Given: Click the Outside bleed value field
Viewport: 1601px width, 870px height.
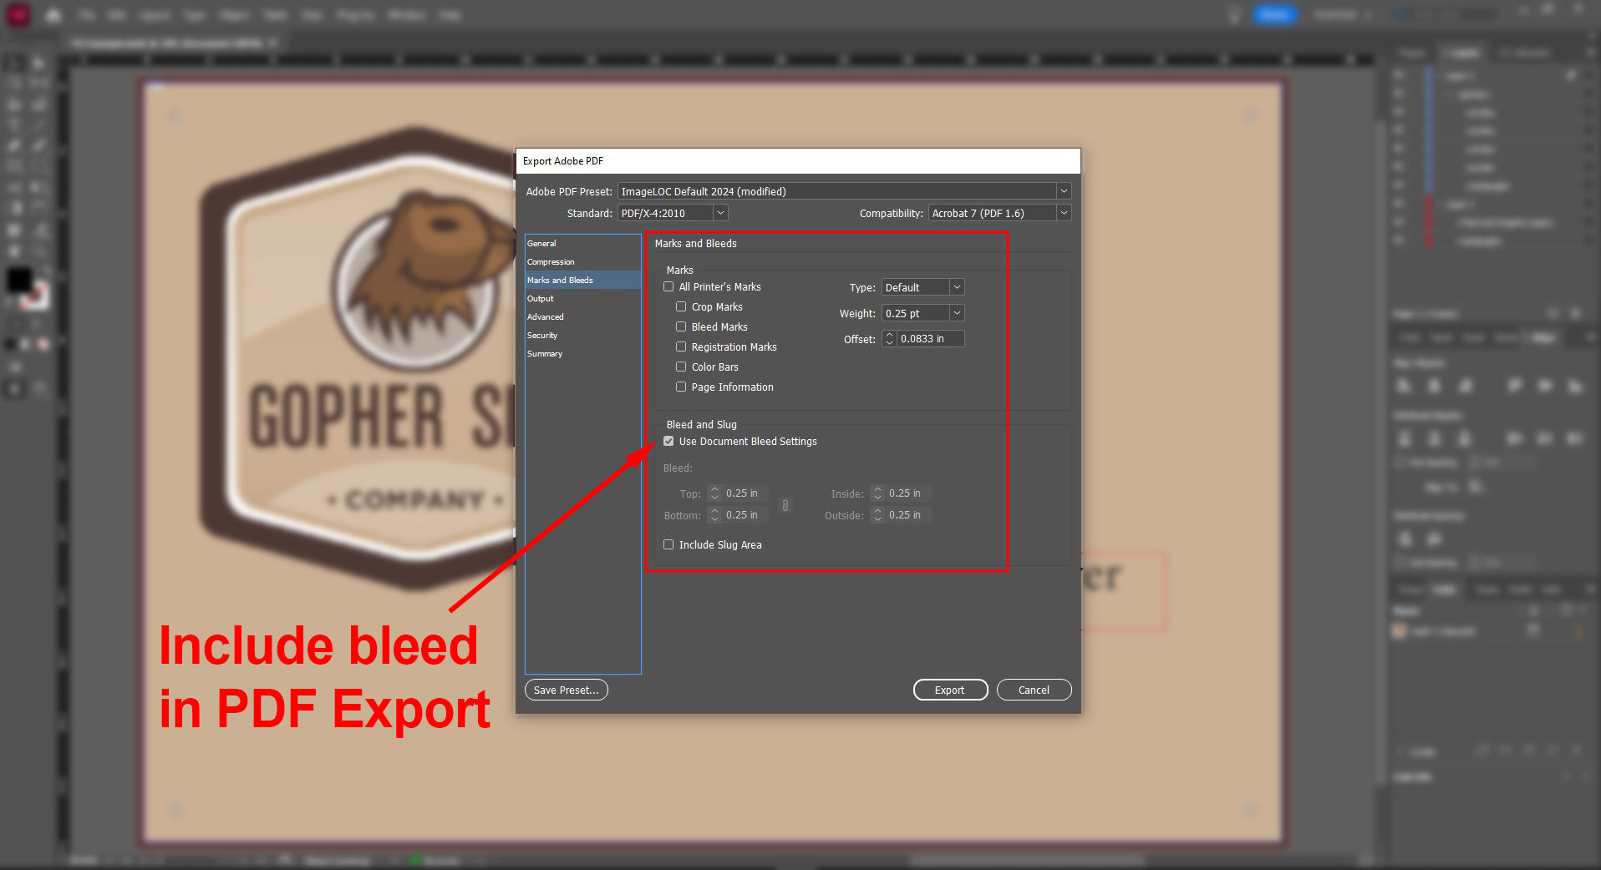Looking at the screenshot, I should [x=908, y=515].
